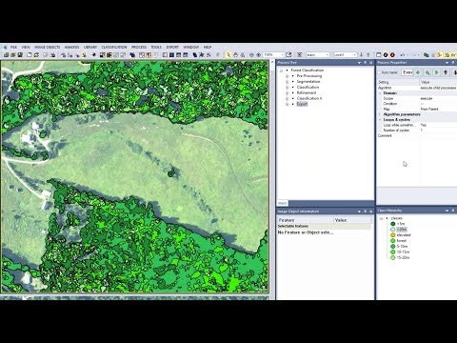Click the save project floppy disk icon
The image size is (457, 343).
[x=20, y=55]
